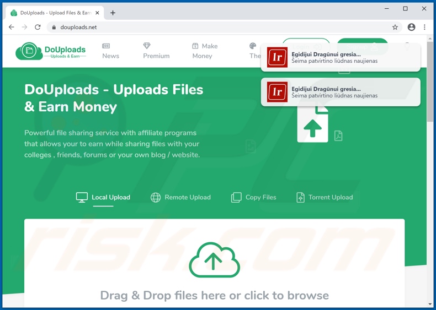Click the first notification's red Ir icon
This screenshot has width=436, height=310.
tap(277, 57)
